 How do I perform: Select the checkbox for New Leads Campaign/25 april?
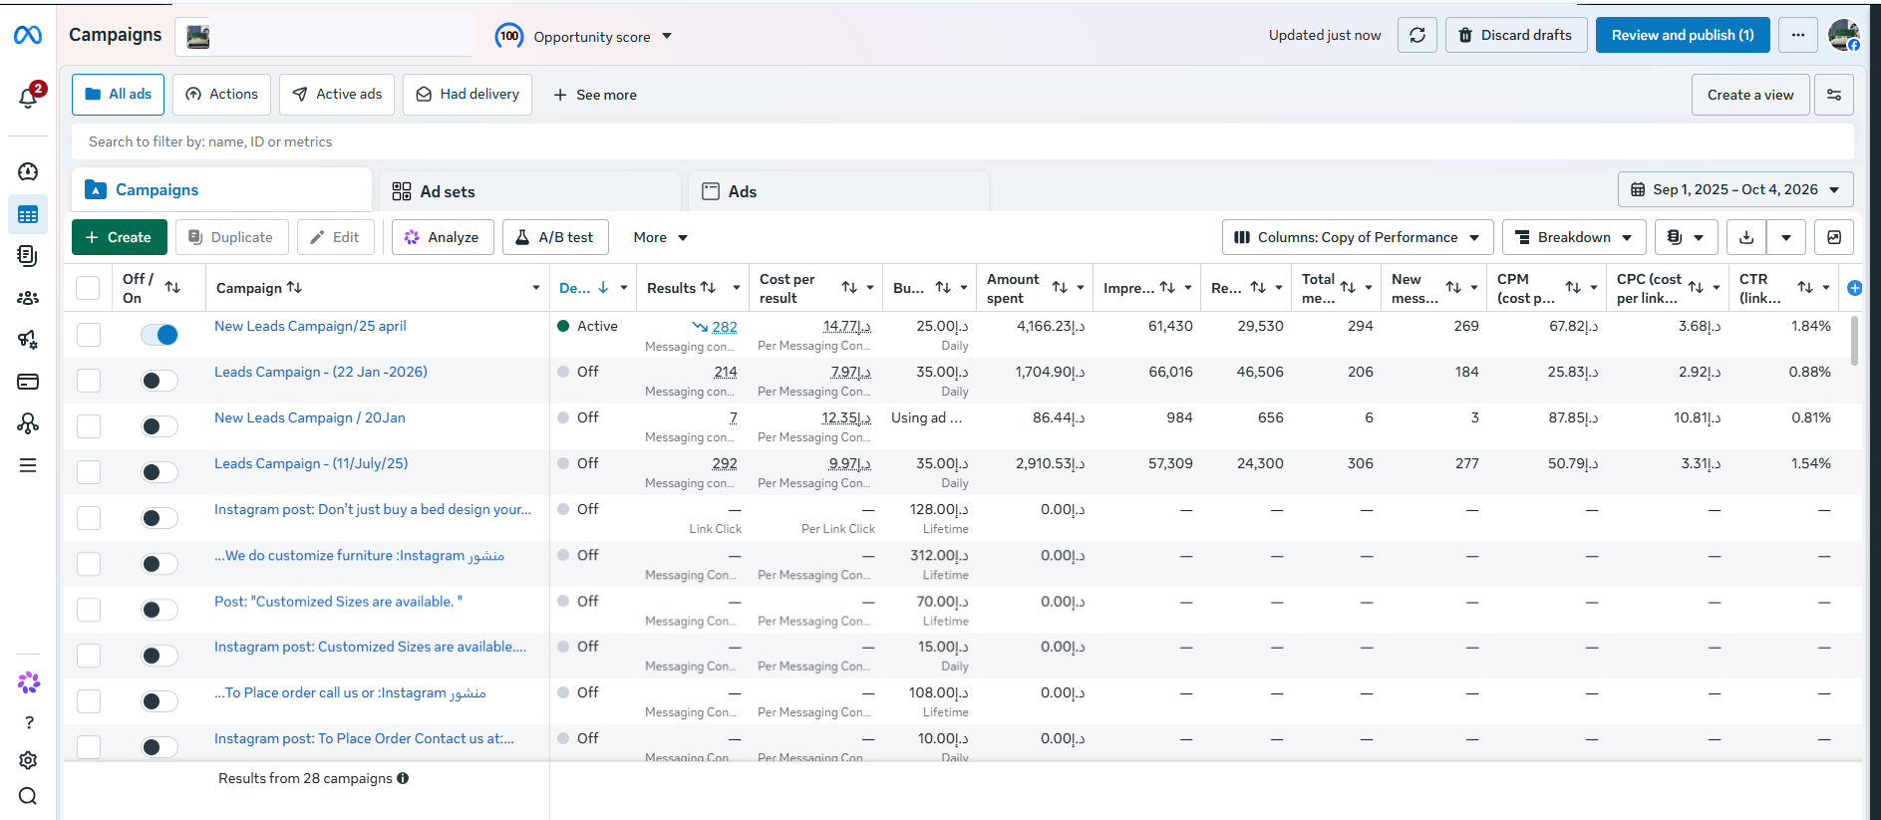pyautogui.click(x=89, y=335)
